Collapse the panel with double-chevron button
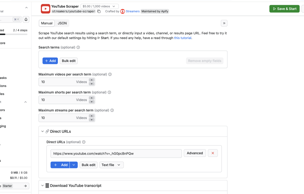304x194 pixels. [224, 23]
